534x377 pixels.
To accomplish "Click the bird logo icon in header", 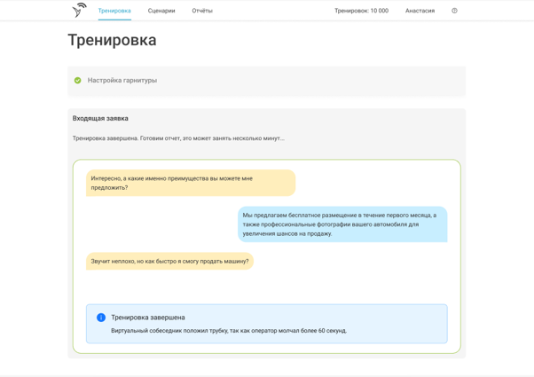I will 79,11.
